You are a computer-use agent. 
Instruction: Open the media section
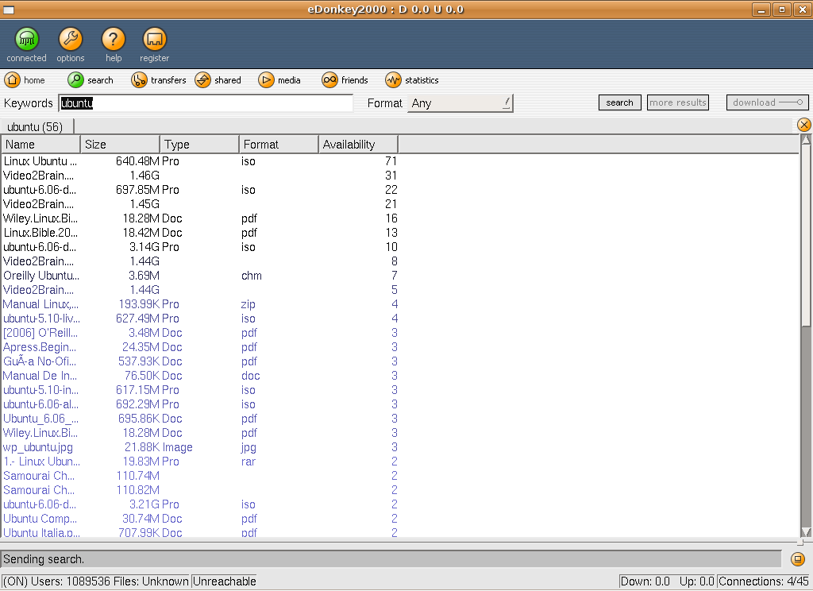[x=279, y=80]
